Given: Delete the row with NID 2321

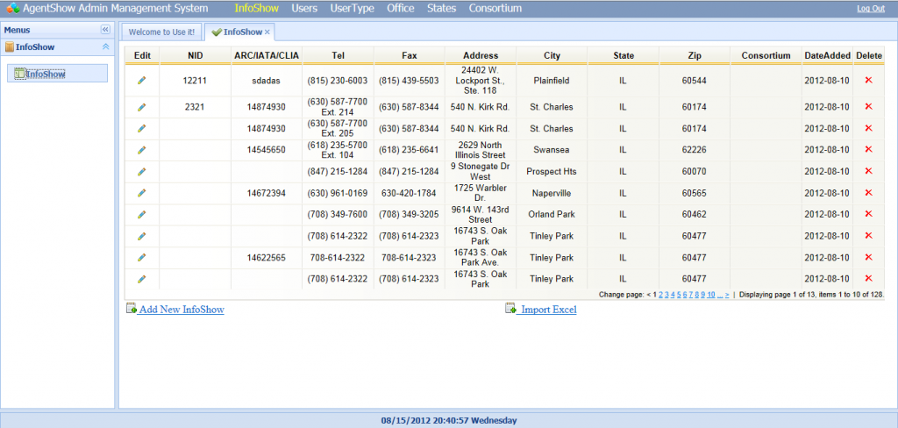Looking at the screenshot, I should point(868,107).
